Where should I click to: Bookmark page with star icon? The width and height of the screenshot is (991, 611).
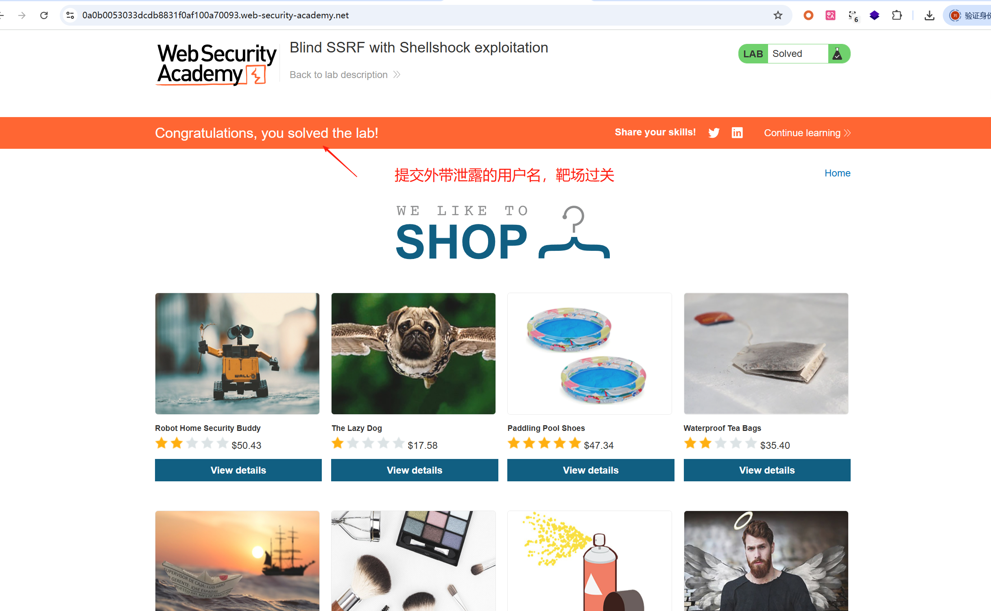[x=778, y=15]
